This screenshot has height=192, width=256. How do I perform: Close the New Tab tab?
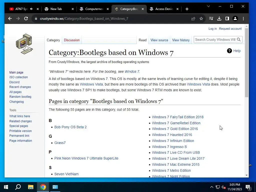click(x=73, y=9)
